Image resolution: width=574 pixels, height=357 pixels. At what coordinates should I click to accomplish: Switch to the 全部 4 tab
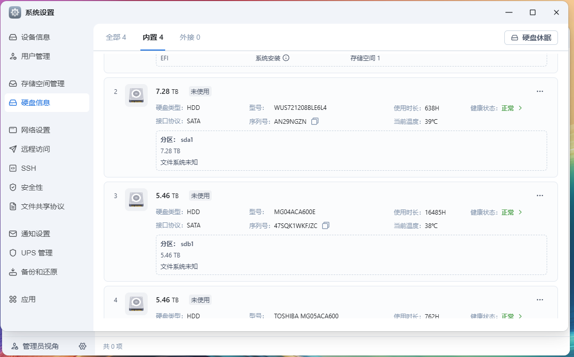tap(116, 37)
